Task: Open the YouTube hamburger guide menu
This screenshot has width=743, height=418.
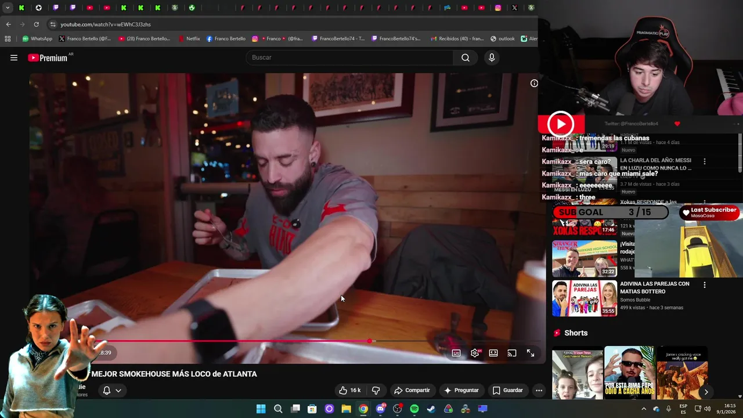Action: [14, 57]
